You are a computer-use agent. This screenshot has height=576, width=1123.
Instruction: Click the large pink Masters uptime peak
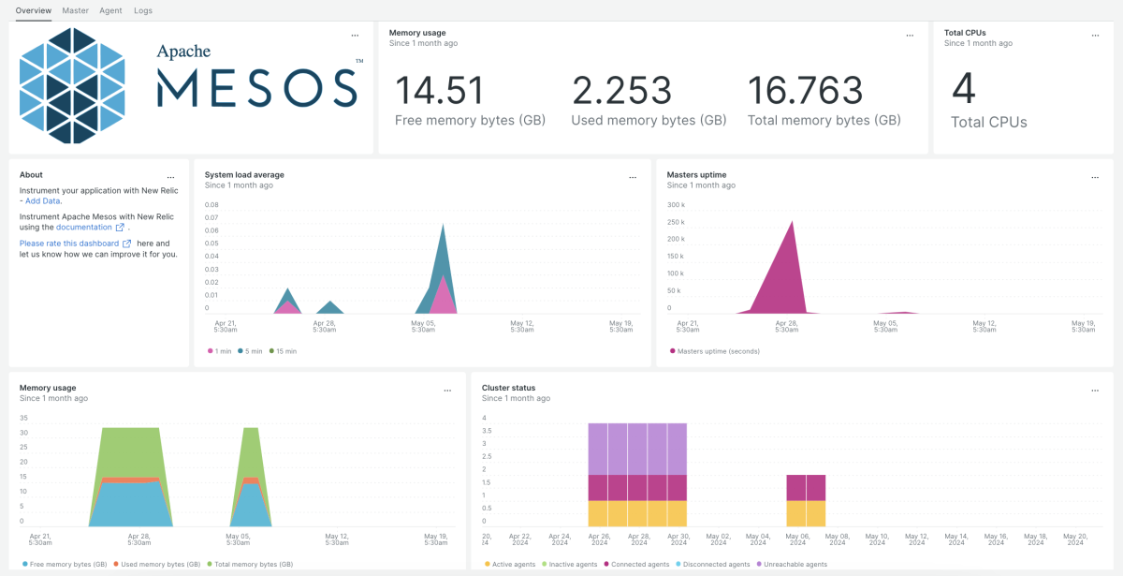coord(784,276)
